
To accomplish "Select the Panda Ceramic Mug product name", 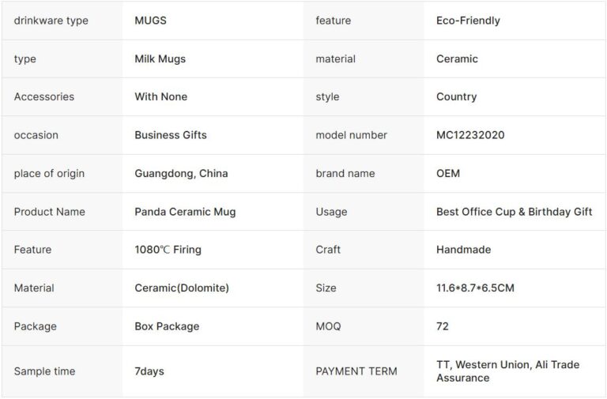I will (x=185, y=212).
